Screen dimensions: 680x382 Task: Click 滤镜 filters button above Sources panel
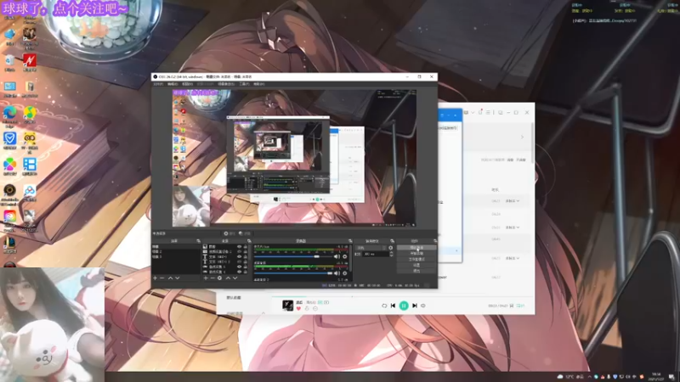[x=244, y=233]
